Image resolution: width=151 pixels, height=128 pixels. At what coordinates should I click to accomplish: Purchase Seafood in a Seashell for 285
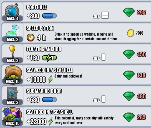[134, 117]
